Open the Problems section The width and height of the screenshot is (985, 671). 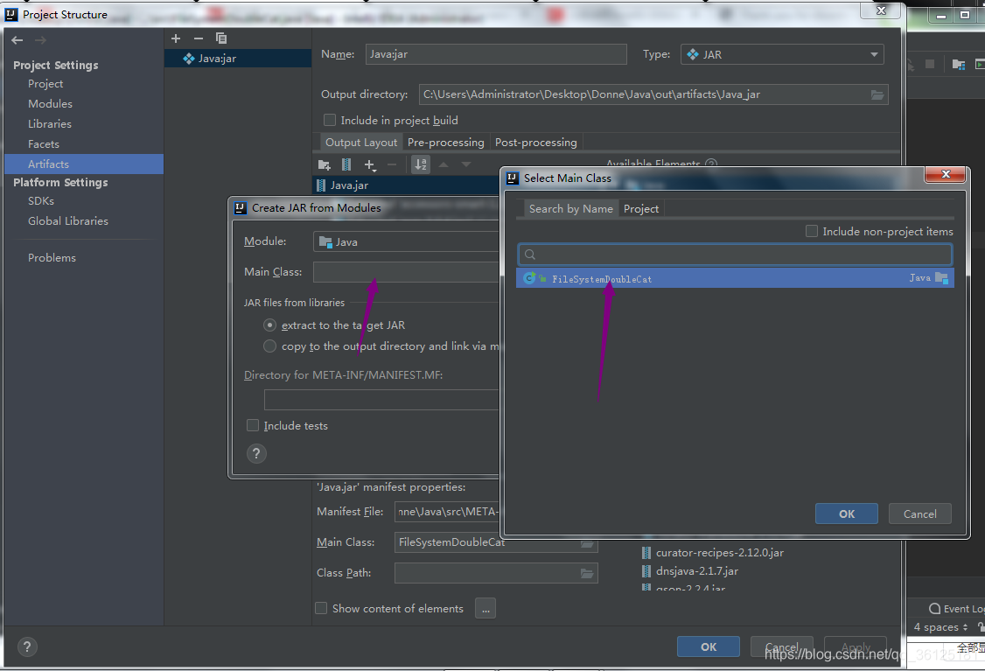pos(52,257)
